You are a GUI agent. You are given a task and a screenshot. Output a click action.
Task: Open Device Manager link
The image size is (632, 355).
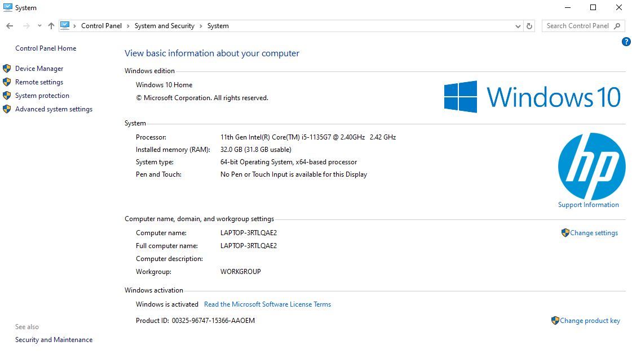coord(39,68)
